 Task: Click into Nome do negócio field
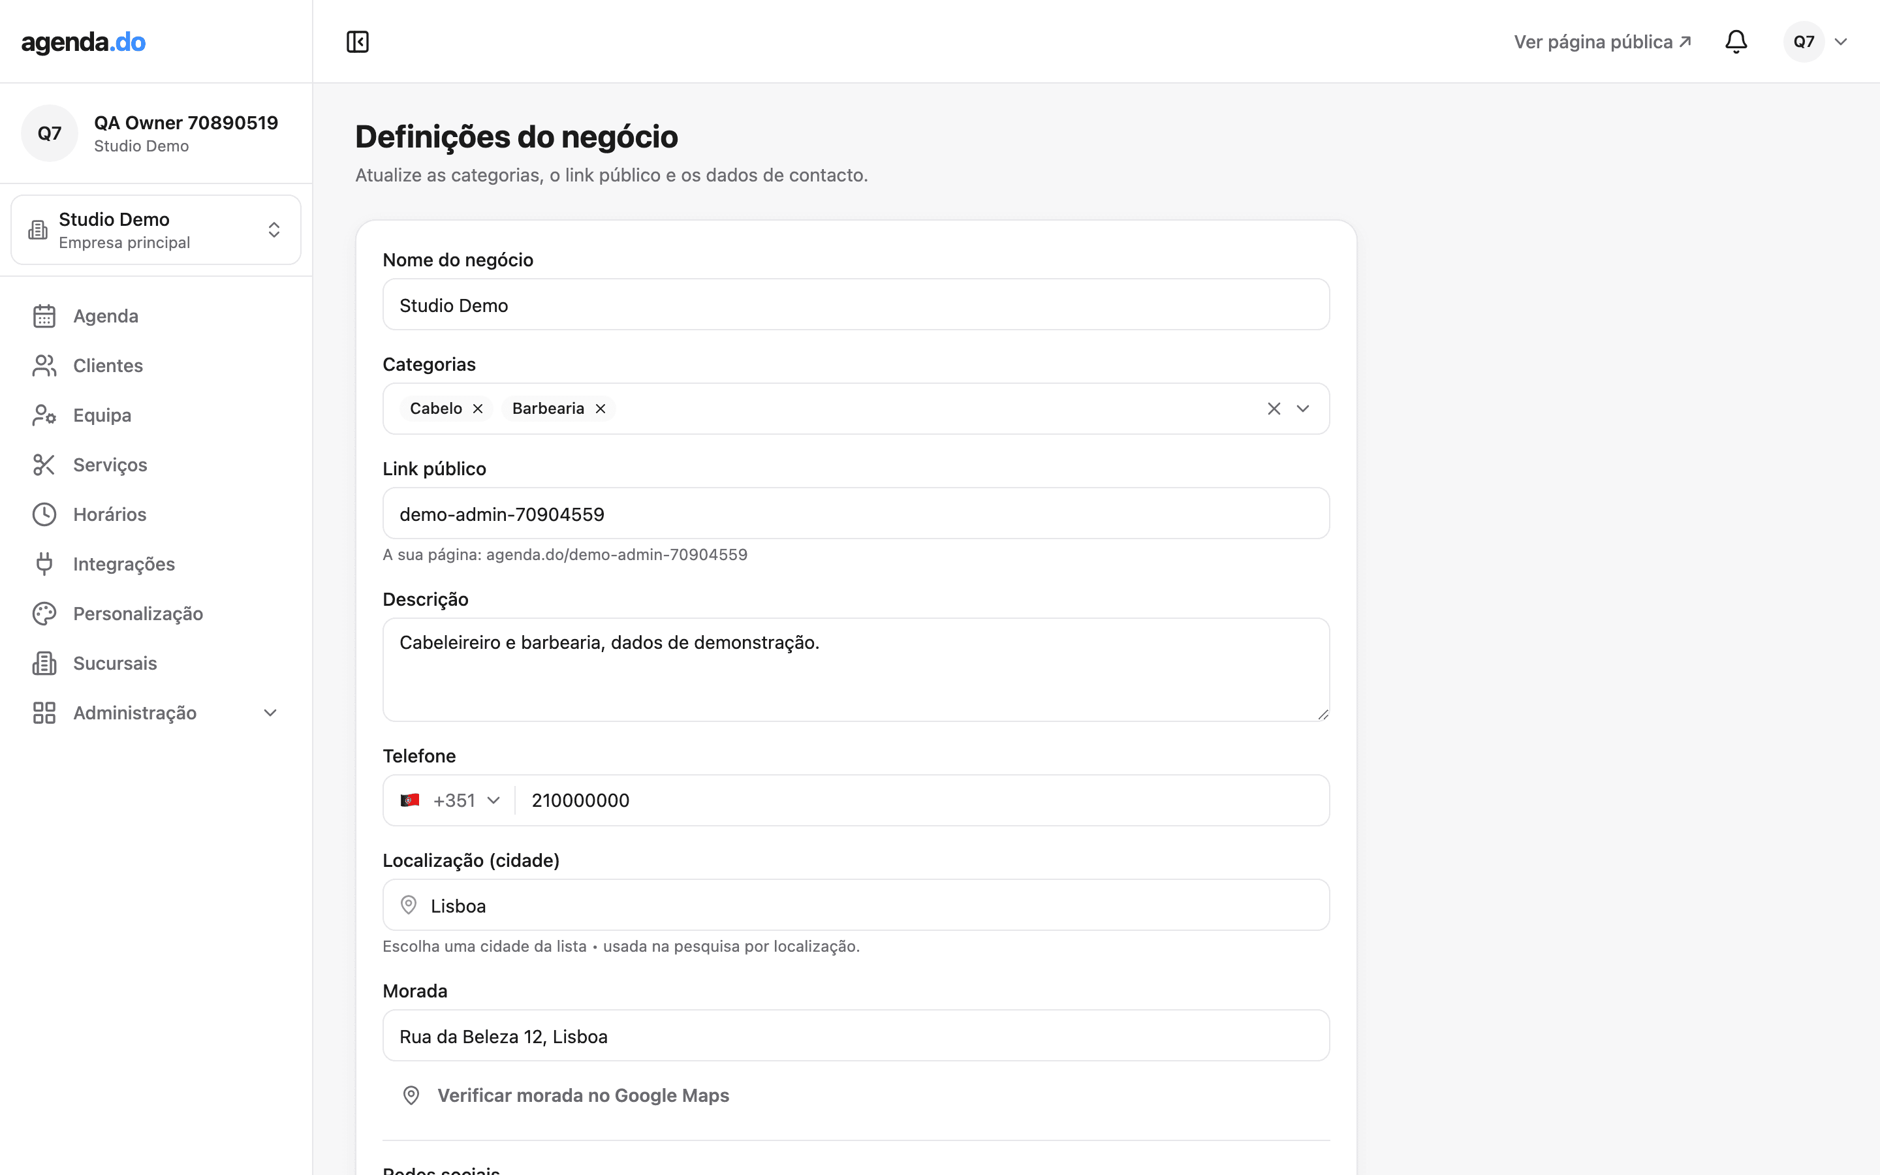(x=856, y=305)
